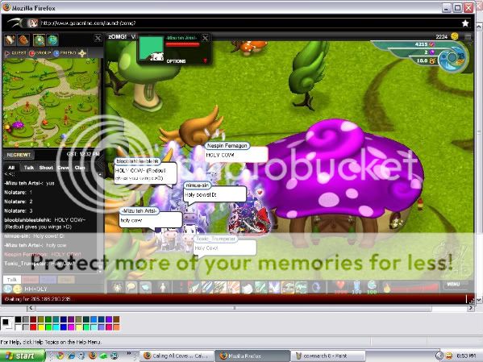
Task: Click the sun burst icon in action bar
Action: [x=117, y=288]
